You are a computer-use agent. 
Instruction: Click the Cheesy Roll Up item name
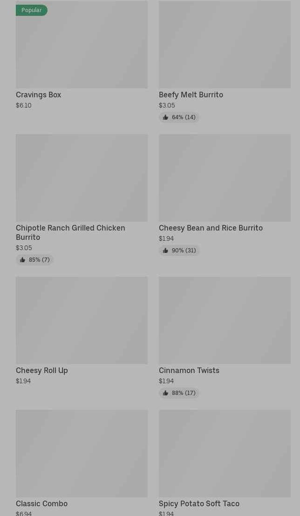42,371
